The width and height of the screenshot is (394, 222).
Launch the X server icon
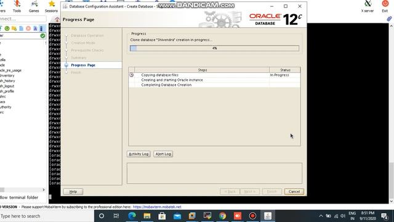click(368, 6)
